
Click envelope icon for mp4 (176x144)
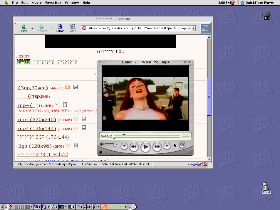pos(76,127)
